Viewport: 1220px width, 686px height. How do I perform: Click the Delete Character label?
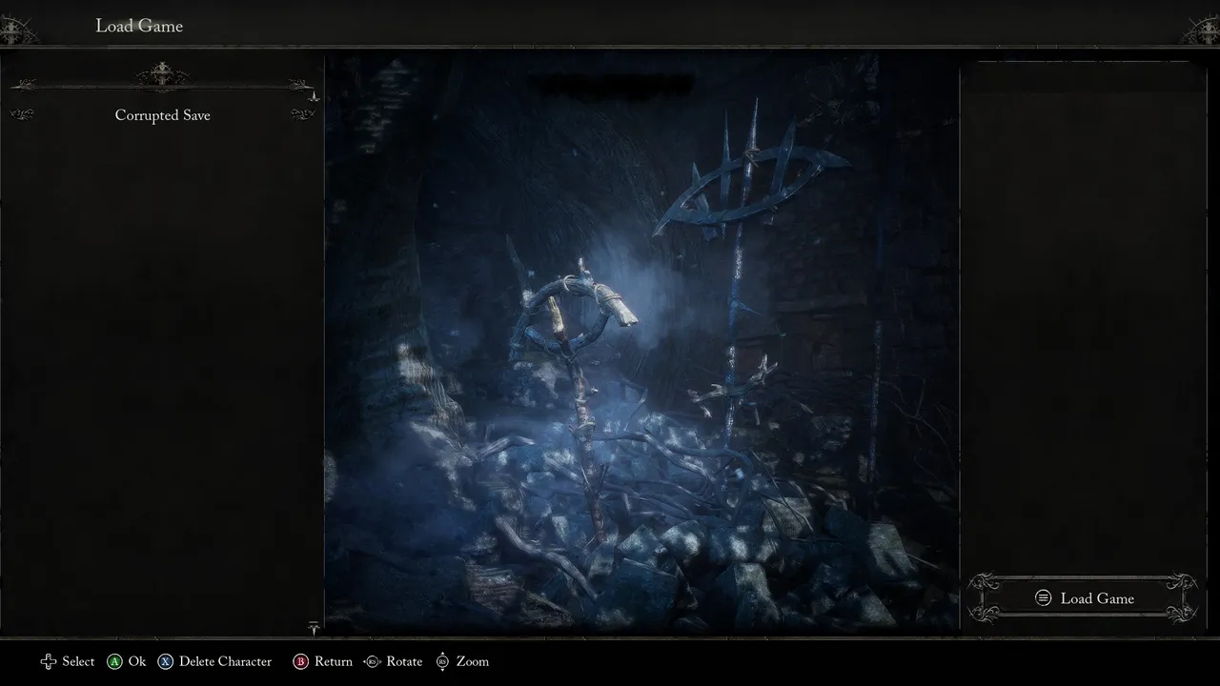pos(225,661)
